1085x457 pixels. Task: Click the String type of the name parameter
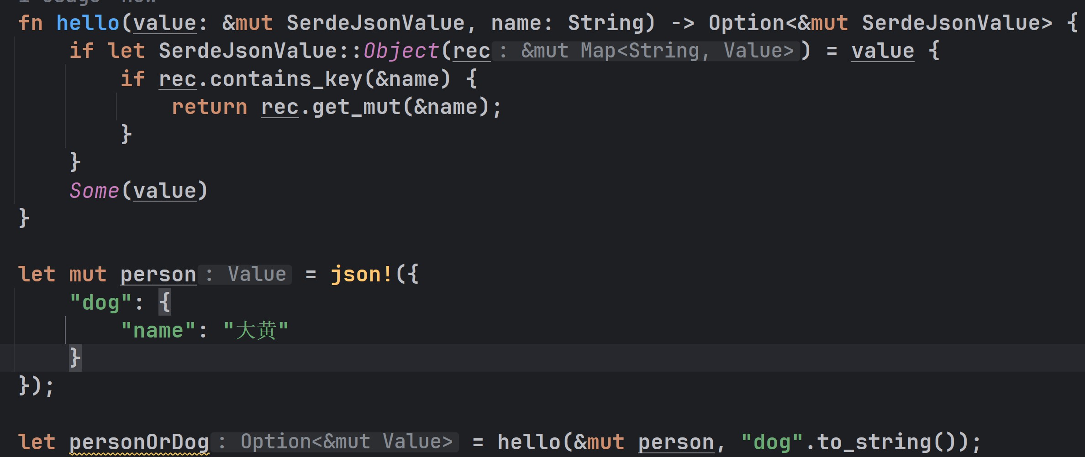605,23
